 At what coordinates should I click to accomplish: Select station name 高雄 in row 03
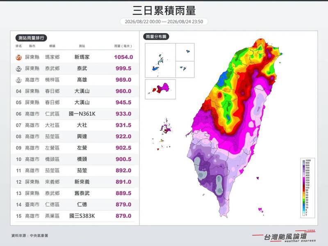click(x=82, y=80)
